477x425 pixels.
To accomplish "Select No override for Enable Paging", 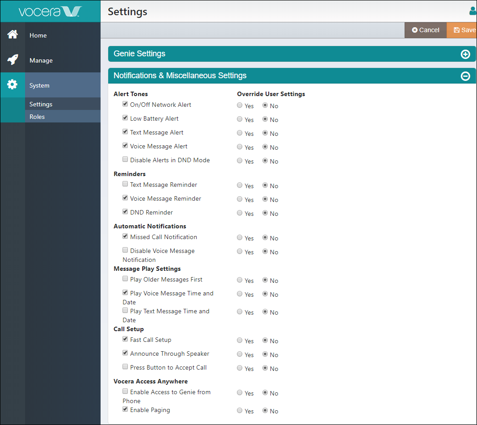I will (x=265, y=411).
